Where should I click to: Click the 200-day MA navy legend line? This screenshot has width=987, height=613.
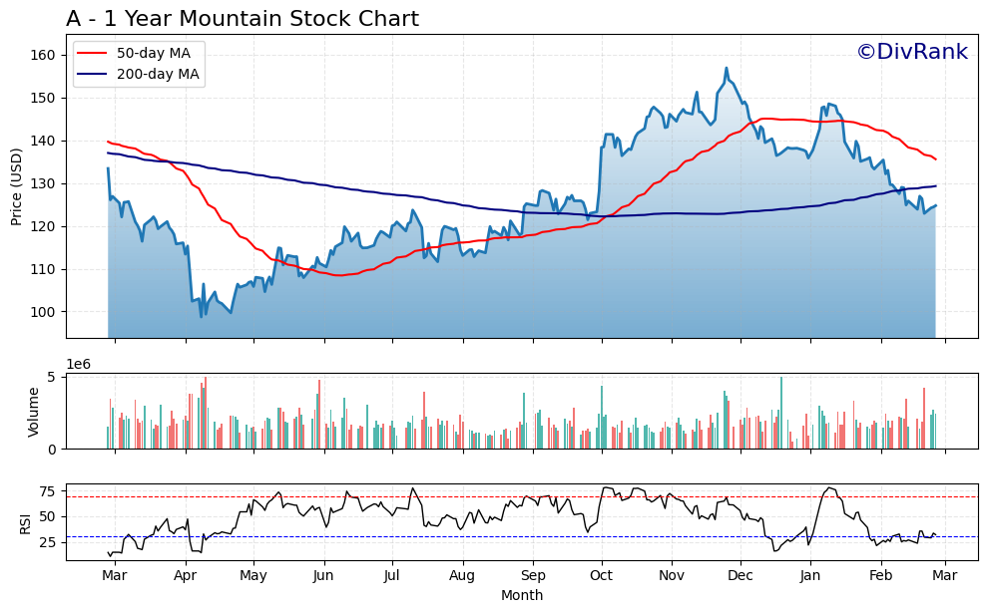tap(92, 73)
